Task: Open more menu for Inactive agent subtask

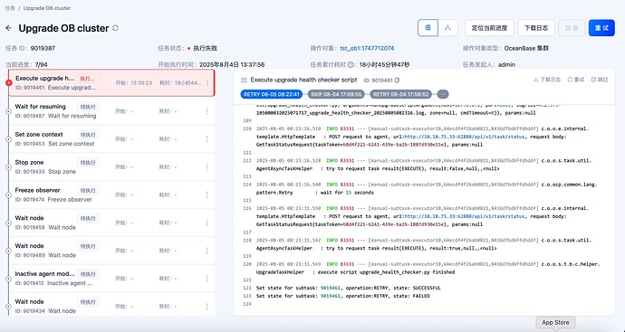Action: (207, 279)
